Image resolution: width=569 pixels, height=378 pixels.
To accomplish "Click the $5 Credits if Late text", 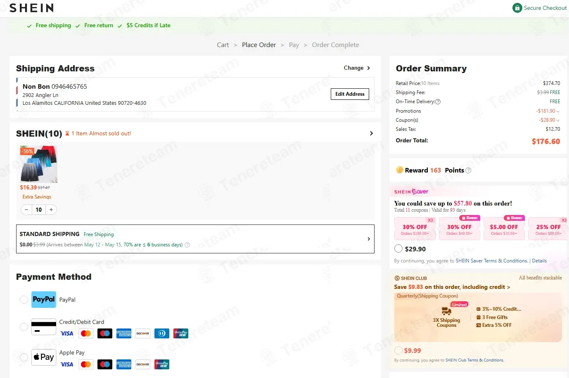I will coord(148,25).
